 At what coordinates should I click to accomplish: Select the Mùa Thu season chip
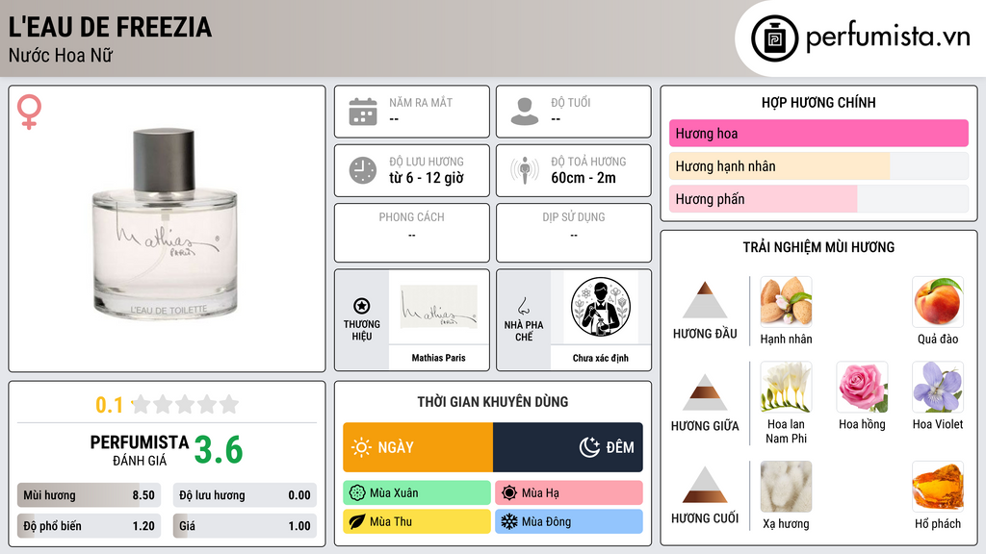point(417,521)
